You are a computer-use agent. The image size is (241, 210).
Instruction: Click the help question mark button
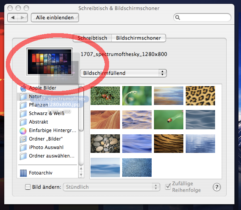[217, 187]
